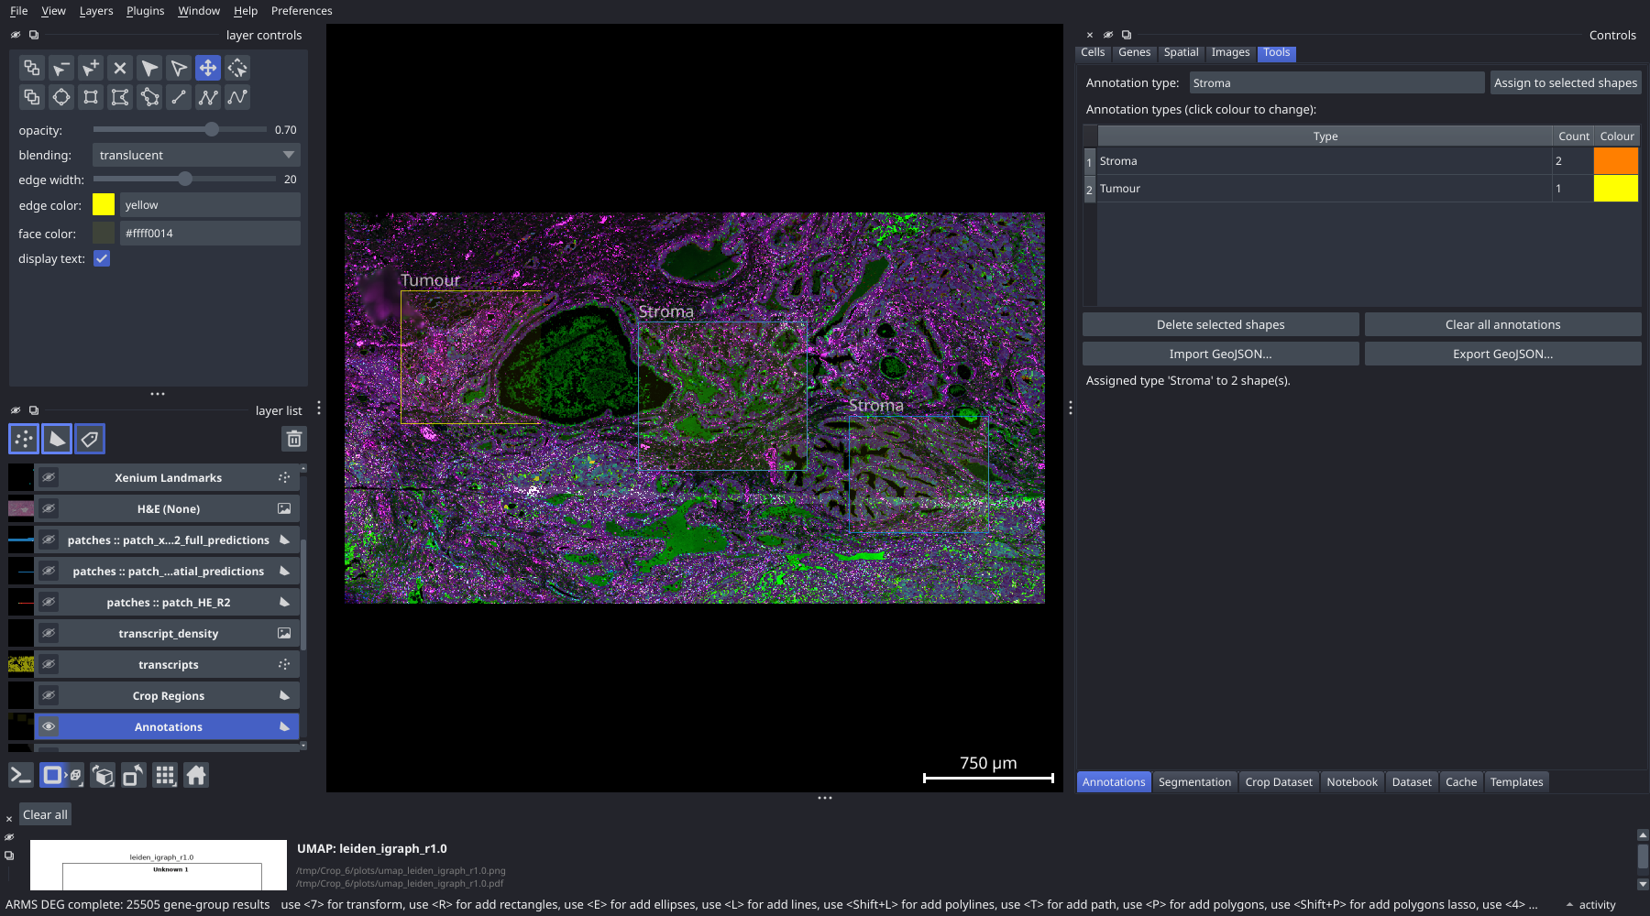1650x916 pixels.
Task: Click New points layer button
Action: 24,439
